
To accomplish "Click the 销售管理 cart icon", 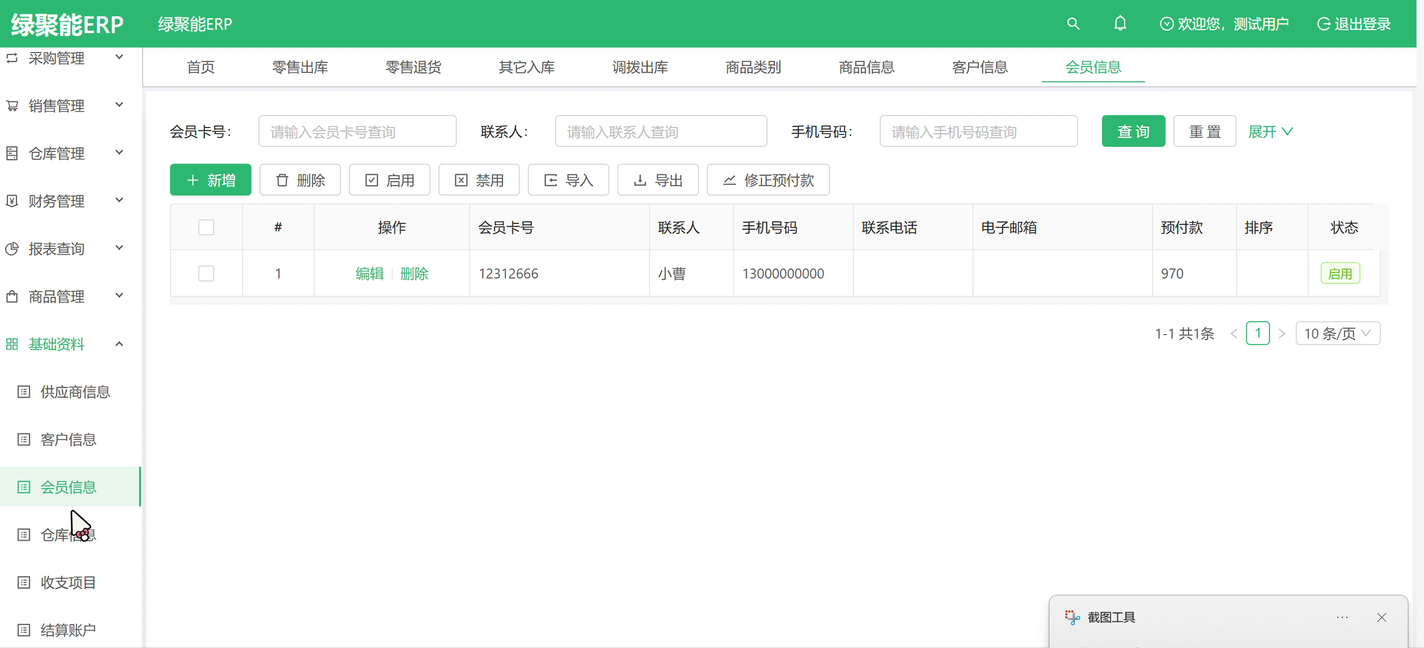I will coord(12,105).
